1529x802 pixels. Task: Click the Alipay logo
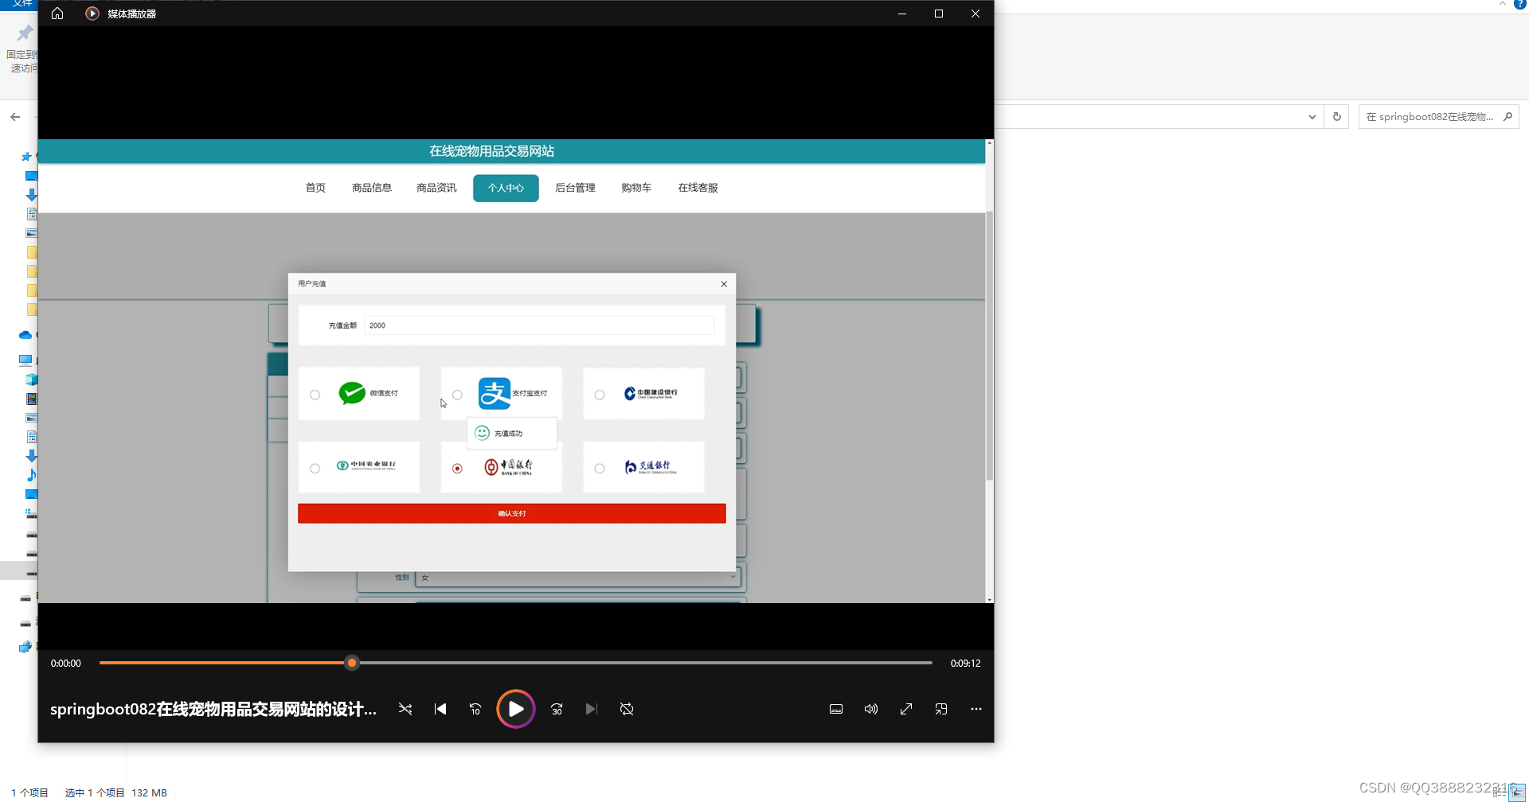click(495, 393)
